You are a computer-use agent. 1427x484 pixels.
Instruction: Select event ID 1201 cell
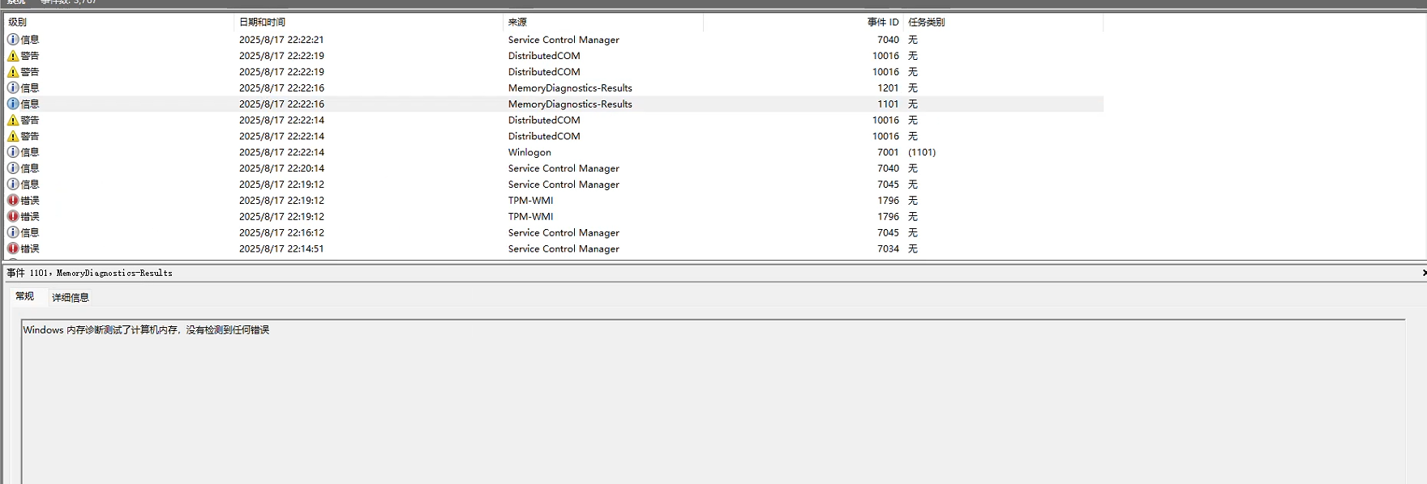point(888,87)
